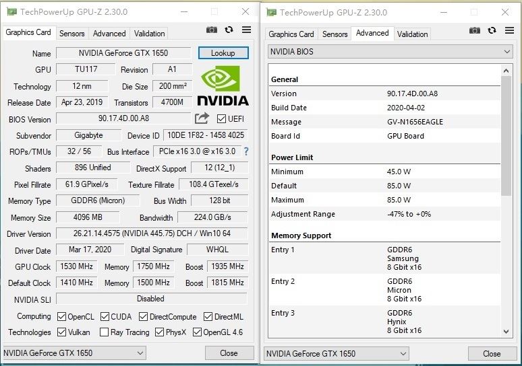Image resolution: width=522 pixels, height=366 pixels.
Task: Click scrollbar up arrow in Advanced panel
Action: 506,71
